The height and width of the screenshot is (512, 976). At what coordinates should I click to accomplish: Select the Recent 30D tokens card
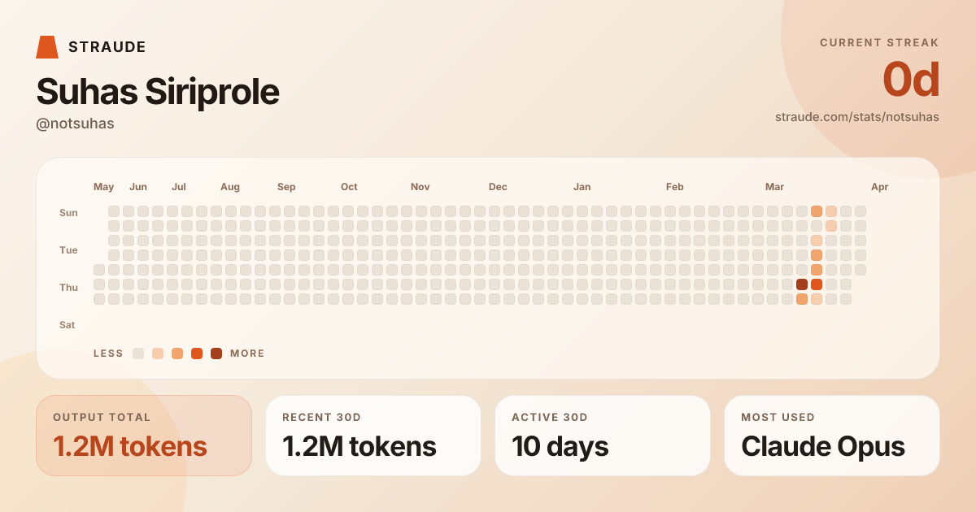373,436
